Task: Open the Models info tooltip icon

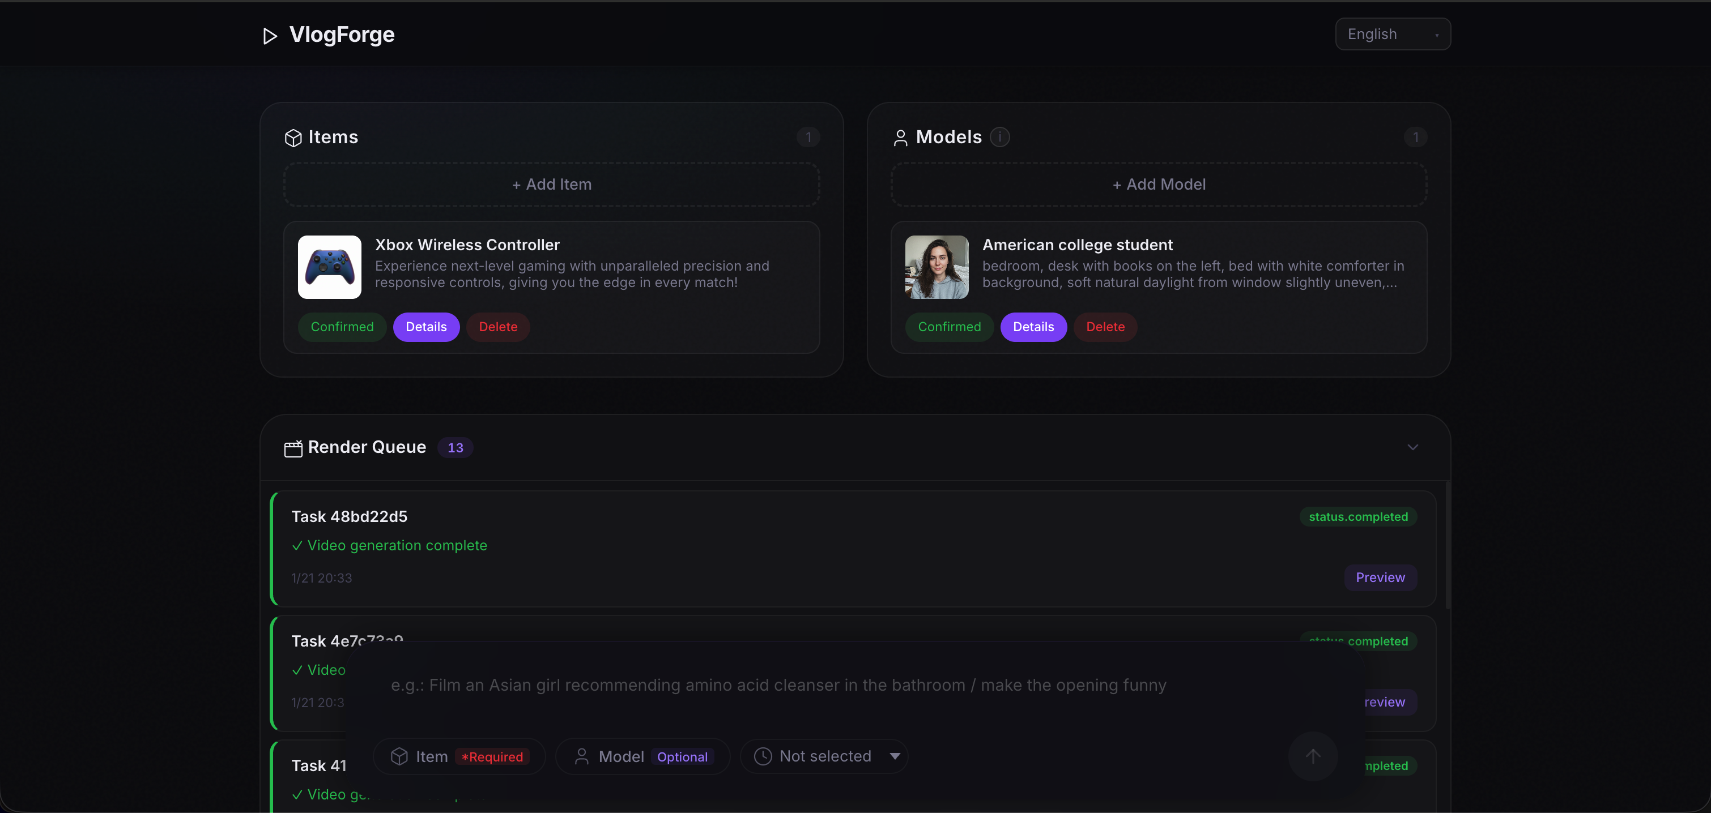Action: 999,136
